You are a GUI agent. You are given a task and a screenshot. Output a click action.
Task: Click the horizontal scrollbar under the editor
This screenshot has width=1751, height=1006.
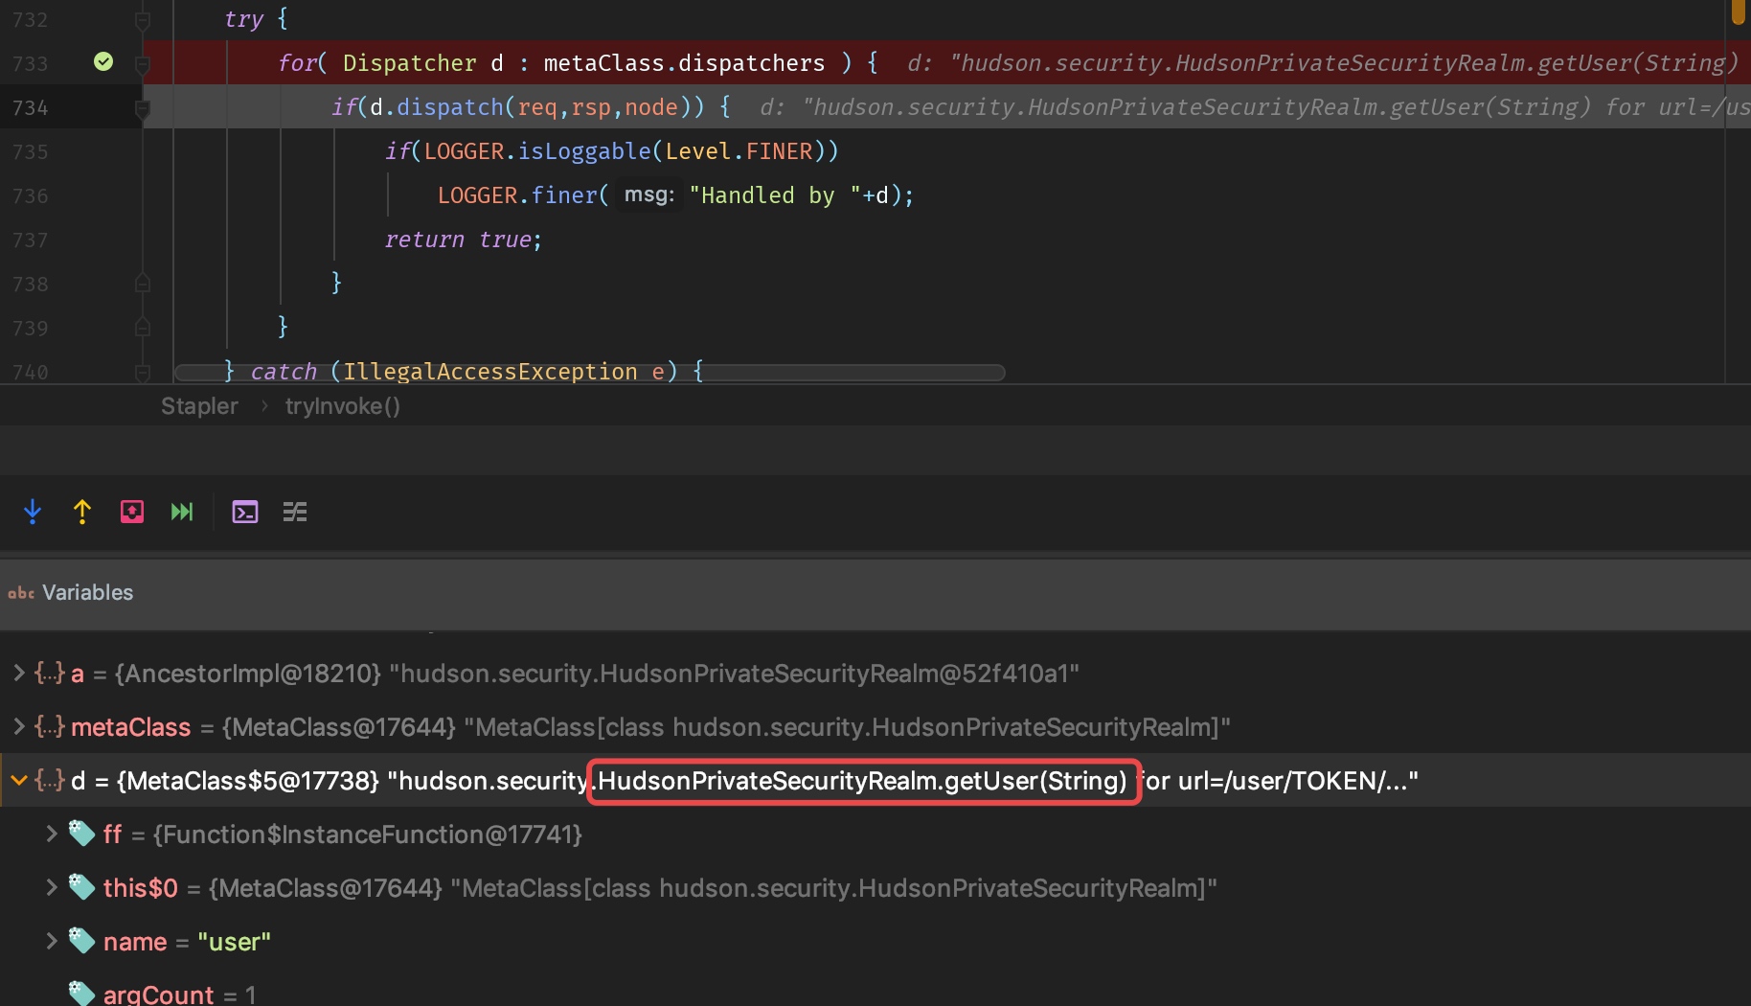tap(590, 373)
